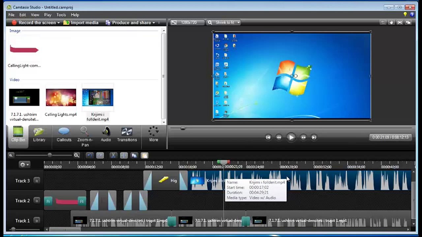Click the fast forward button
The height and width of the screenshot is (237, 422).
coord(303,137)
